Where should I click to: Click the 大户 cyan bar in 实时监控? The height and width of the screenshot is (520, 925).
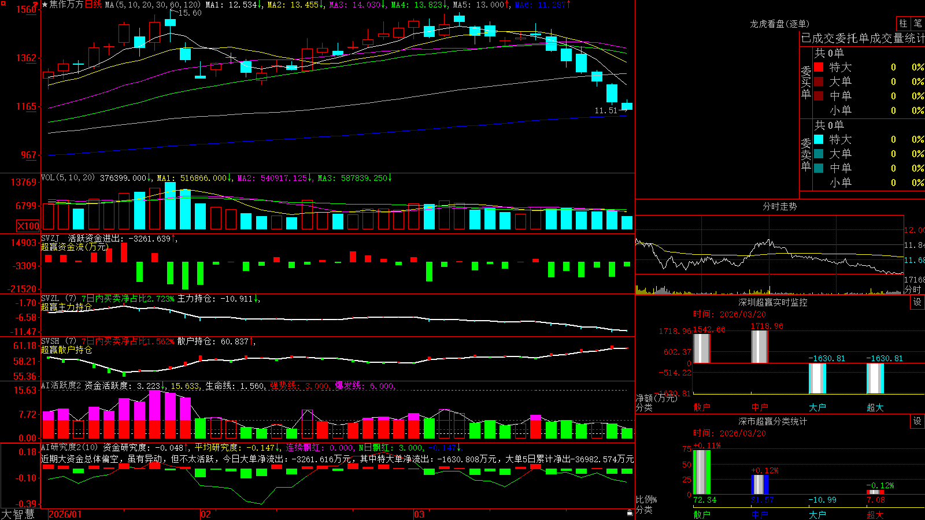[x=817, y=378]
